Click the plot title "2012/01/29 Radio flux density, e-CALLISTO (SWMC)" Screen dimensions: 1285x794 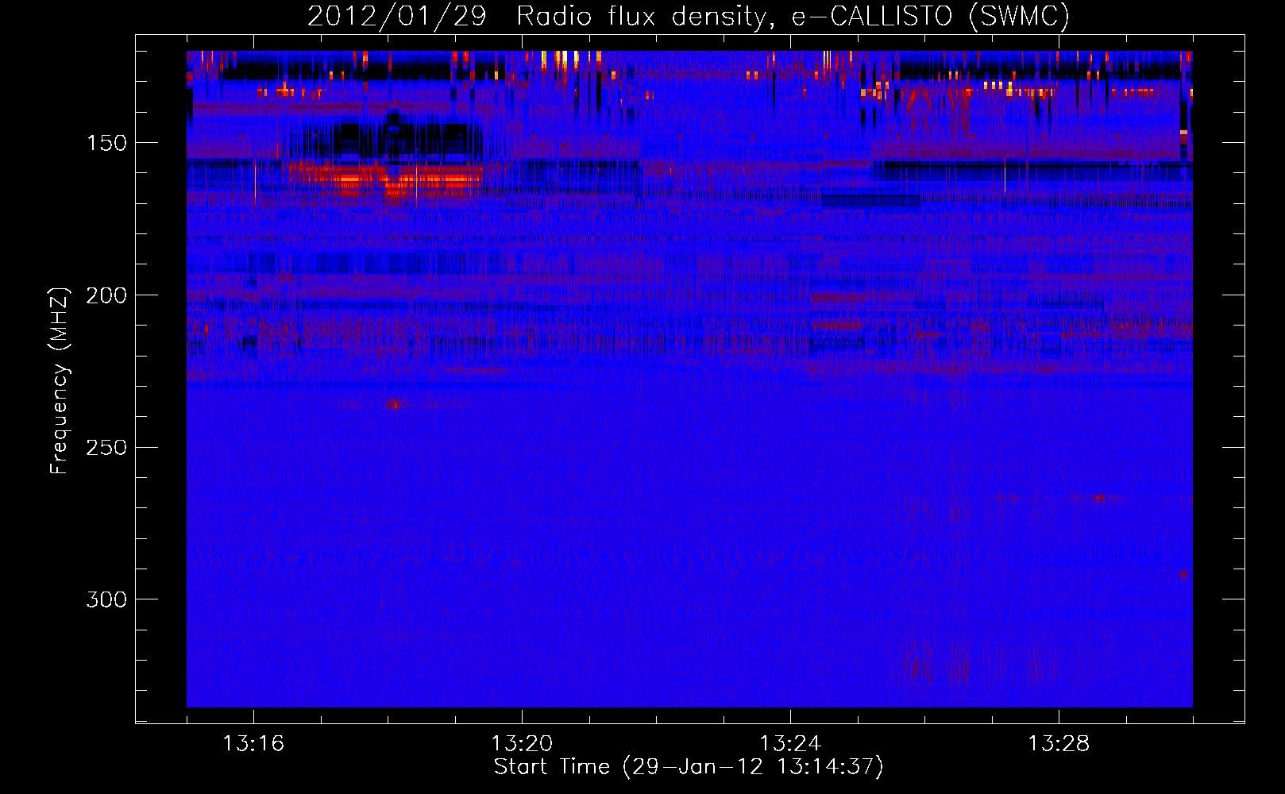[x=689, y=16]
